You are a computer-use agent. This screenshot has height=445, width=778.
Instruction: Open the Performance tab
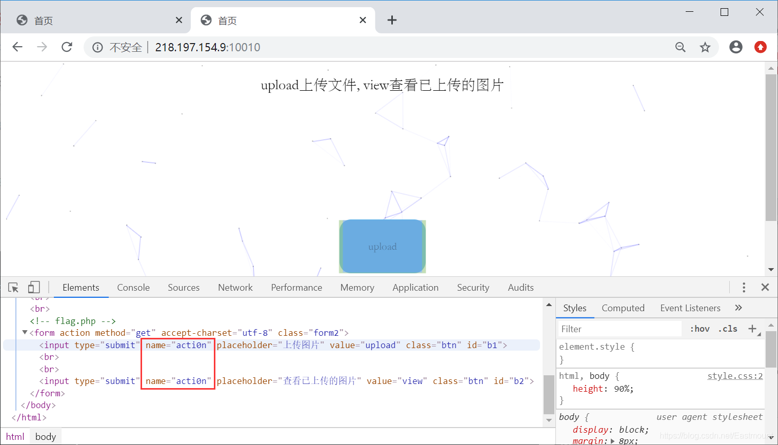296,288
